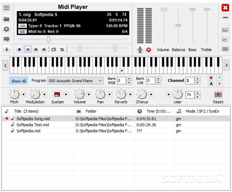Open settings gear icon

tap(6, 29)
